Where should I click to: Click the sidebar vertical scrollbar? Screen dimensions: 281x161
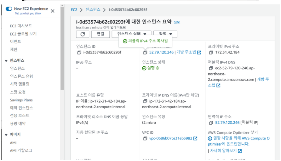pos(62,48)
